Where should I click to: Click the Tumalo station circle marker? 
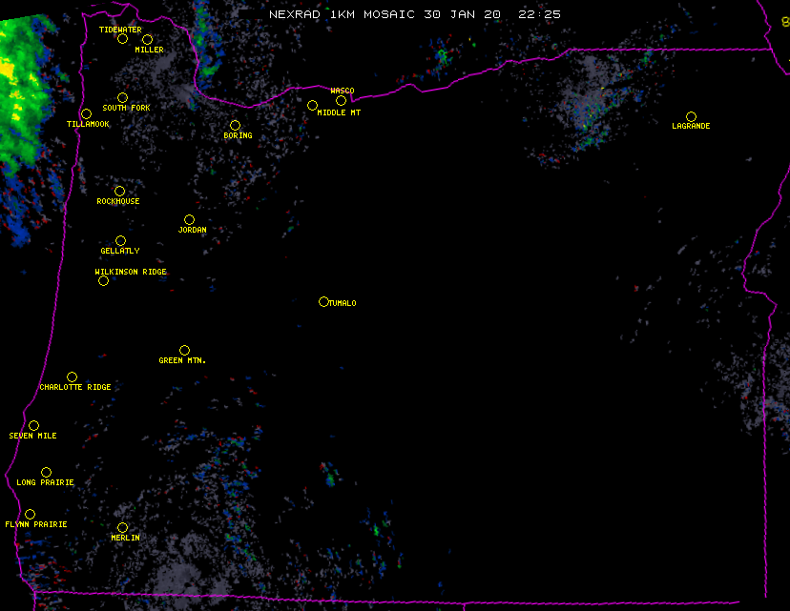tap(323, 301)
